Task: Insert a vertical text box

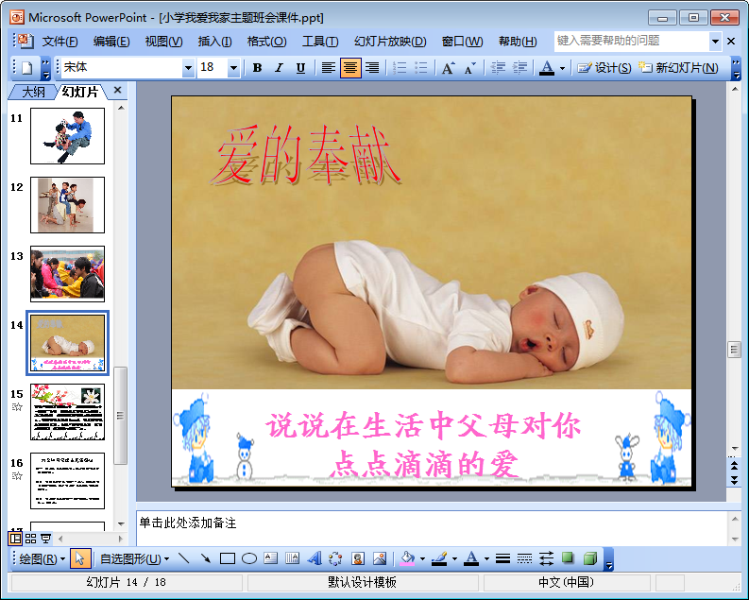Action: (292, 558)
